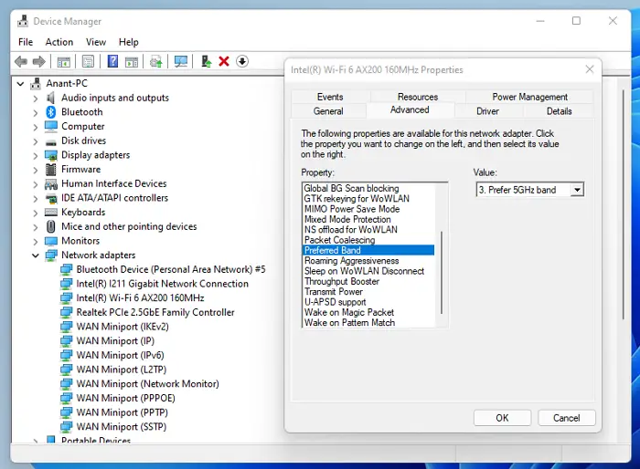
Task: Click Device Manager window vertical scrollbar
Action: [624, 203]
